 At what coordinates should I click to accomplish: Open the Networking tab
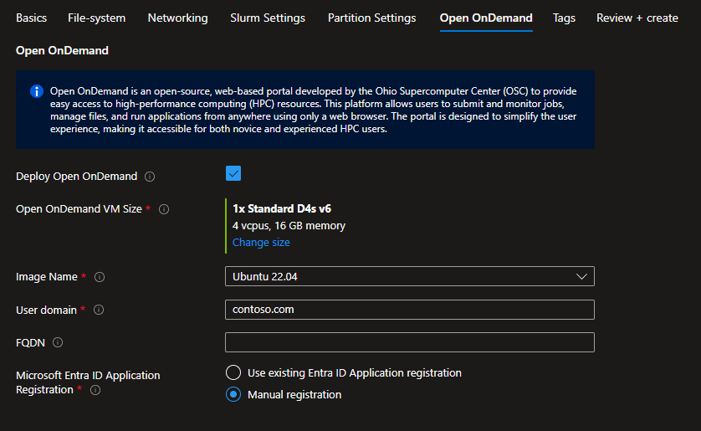coord(177,18)
